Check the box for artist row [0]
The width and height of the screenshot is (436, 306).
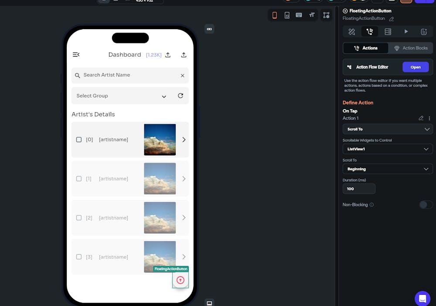pos(79,140)
